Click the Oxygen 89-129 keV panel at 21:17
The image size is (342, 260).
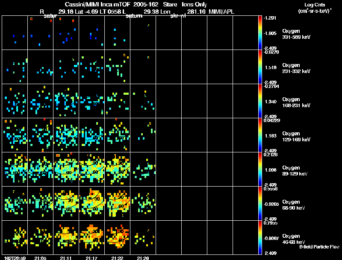[92, 169]
